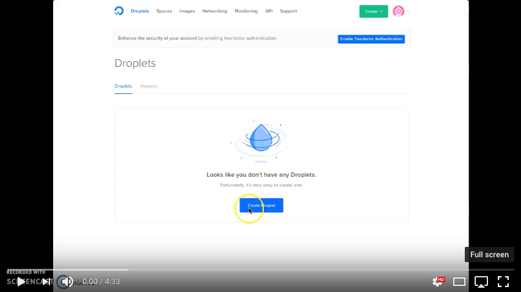Screen dimensions: 521x292
Task: Open Droplets in top navigation
Action: (x=140, y=11)
